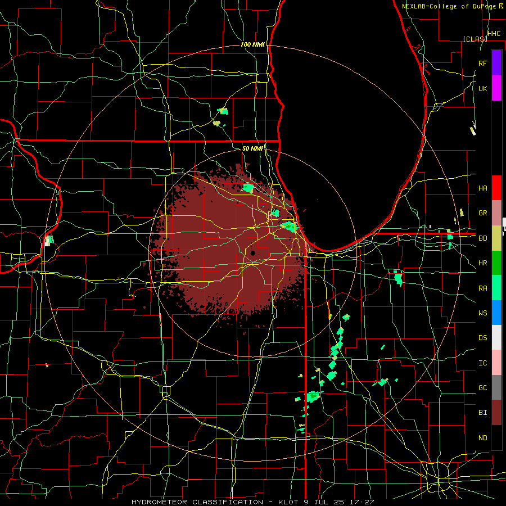Click the magenta UK color swatch in legend

click(496, 88)
